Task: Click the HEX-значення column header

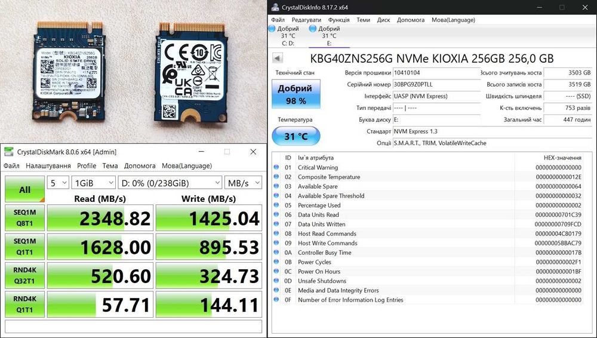Action: click(562, 158)
